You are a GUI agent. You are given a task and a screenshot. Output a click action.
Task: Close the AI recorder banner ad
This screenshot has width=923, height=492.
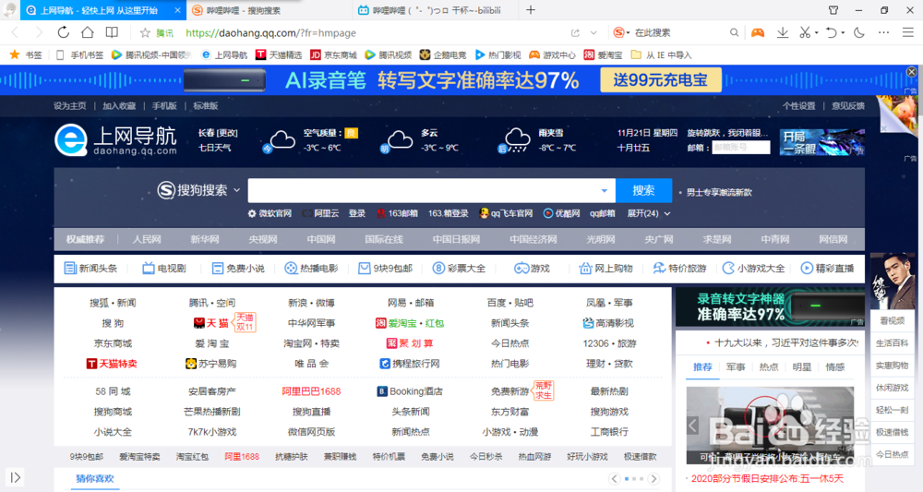[x=911, y=72]
